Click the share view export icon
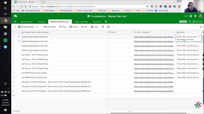The height and width of the screenshot is (114, 204). click(108, 27)
